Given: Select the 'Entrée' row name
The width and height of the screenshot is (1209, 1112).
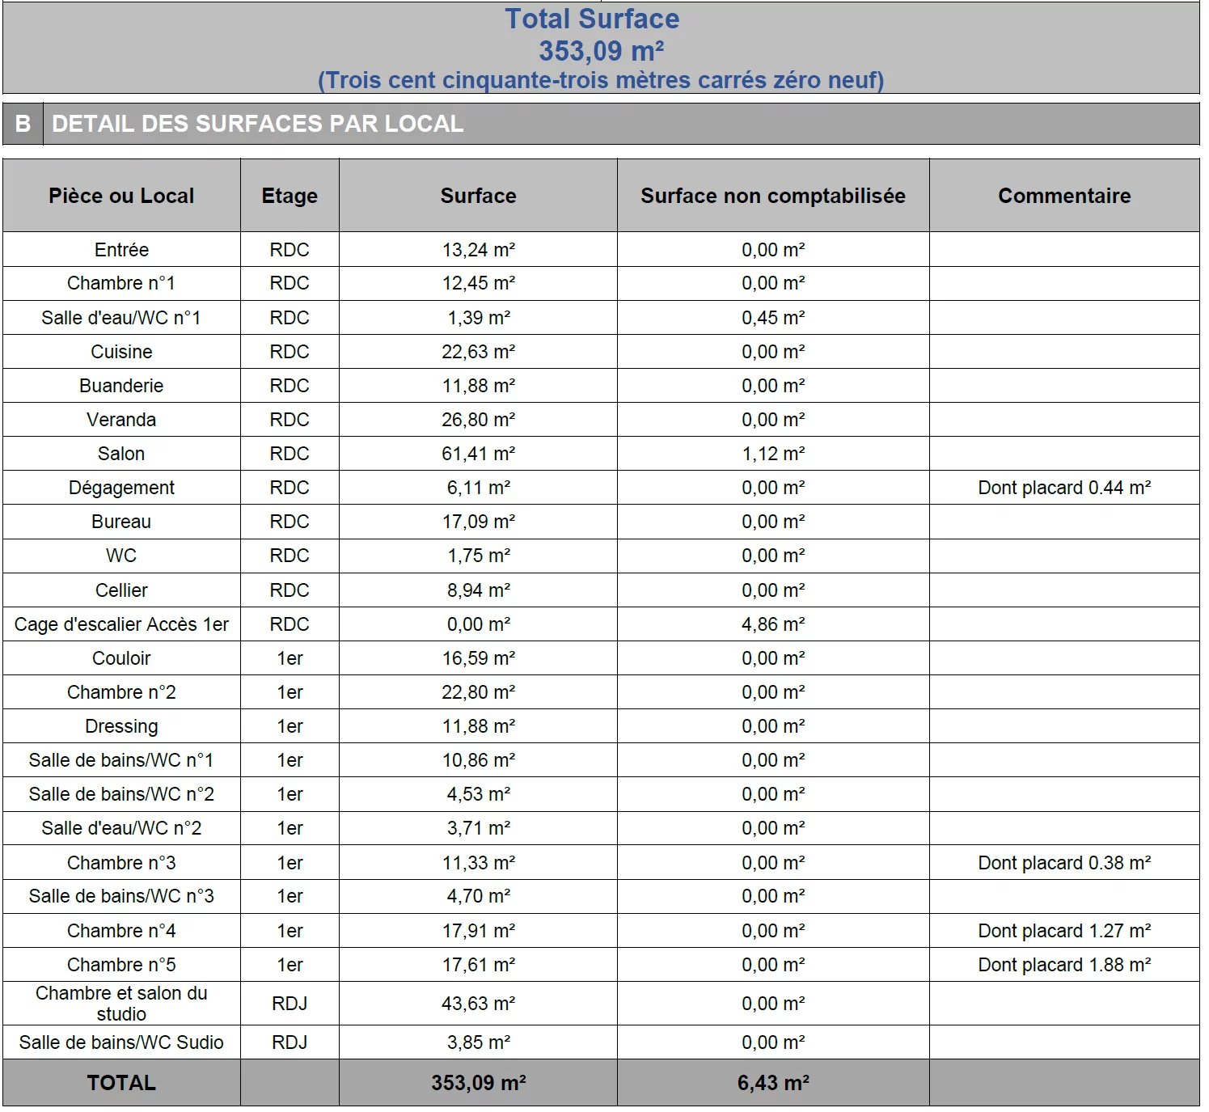Looking at the screenshot, I should (121, 250).
